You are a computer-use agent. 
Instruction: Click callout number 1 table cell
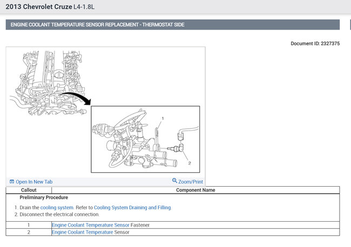coord(29,225)
